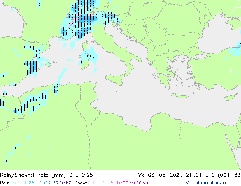Click the 'Rain' legend label

tap(5, 183)
